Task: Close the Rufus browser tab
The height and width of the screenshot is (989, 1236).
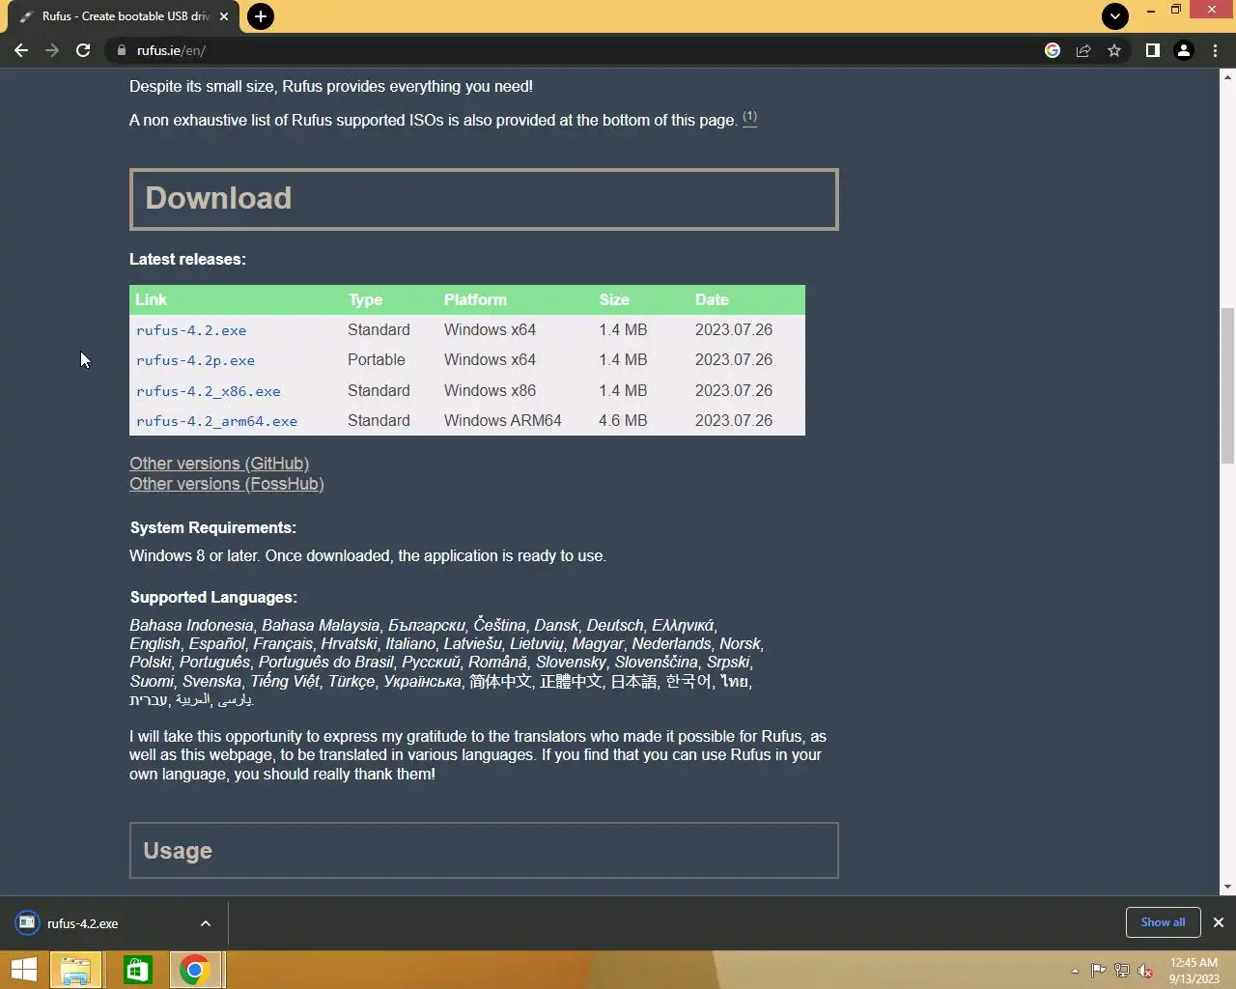Action: tap(224, 16)
